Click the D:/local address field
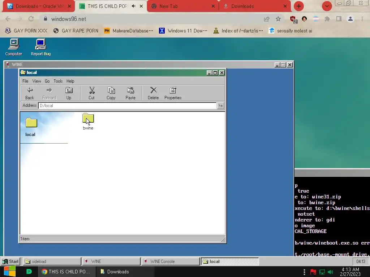 (x=127, y=106)
